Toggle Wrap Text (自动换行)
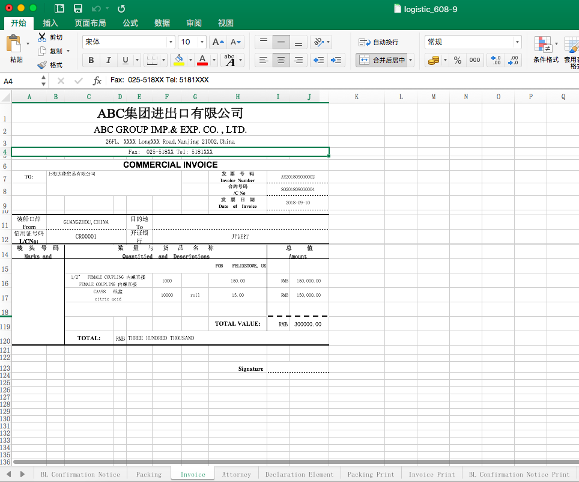579x482 pixels. [378, 42]
